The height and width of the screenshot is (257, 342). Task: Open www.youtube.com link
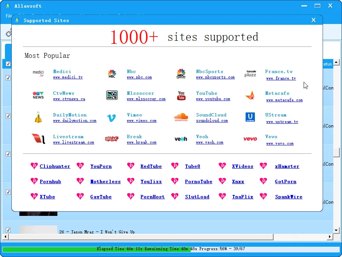point(213,99)
